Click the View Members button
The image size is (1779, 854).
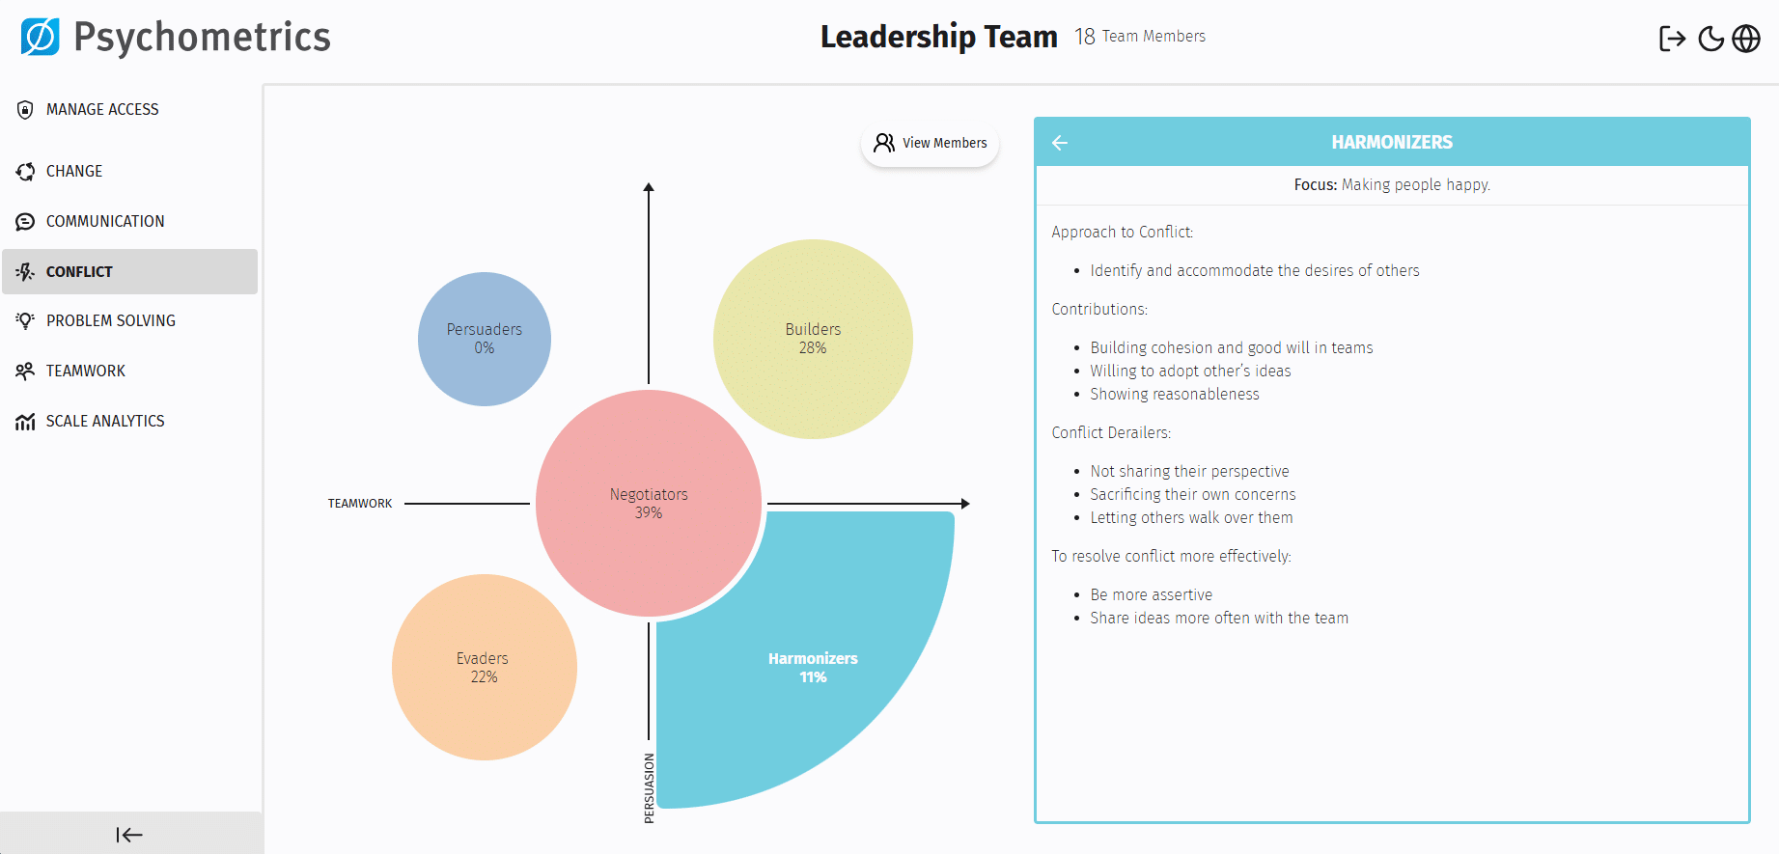(x=931, y=144)
